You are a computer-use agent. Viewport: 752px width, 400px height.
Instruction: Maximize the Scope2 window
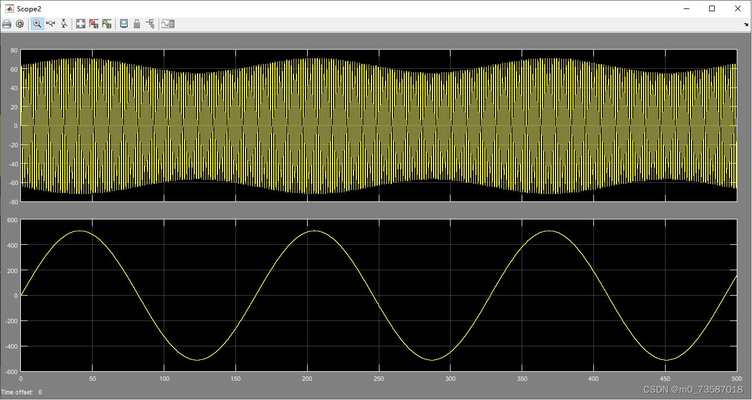(x=712, y=8)
